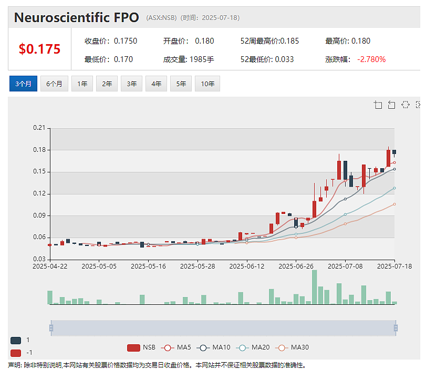Viewport: 426px width, 380px height.
Task: Click the 2025-04-22 axis date label
Action: click(x=50, y=266)
